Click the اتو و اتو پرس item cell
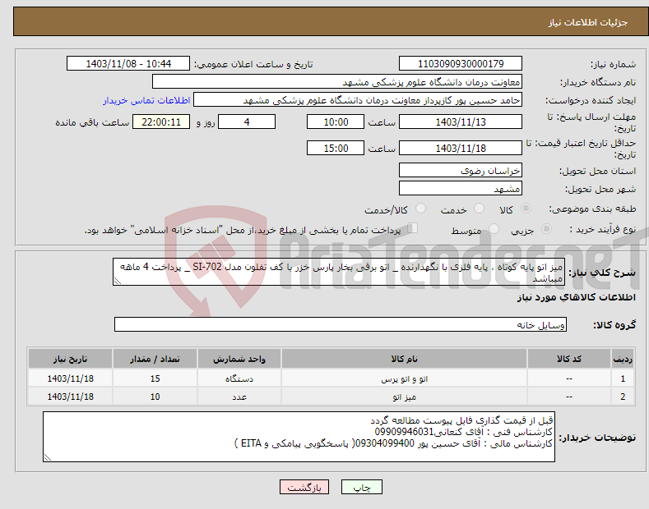Image resolution: width=649 pixels, height=509 pixels. [x=405, y=378]
